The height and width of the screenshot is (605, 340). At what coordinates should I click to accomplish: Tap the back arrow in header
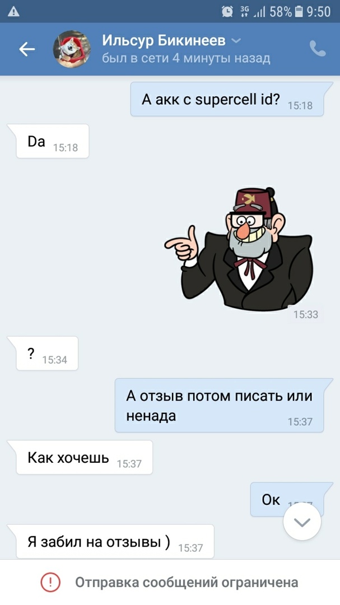tap(27, 49)
